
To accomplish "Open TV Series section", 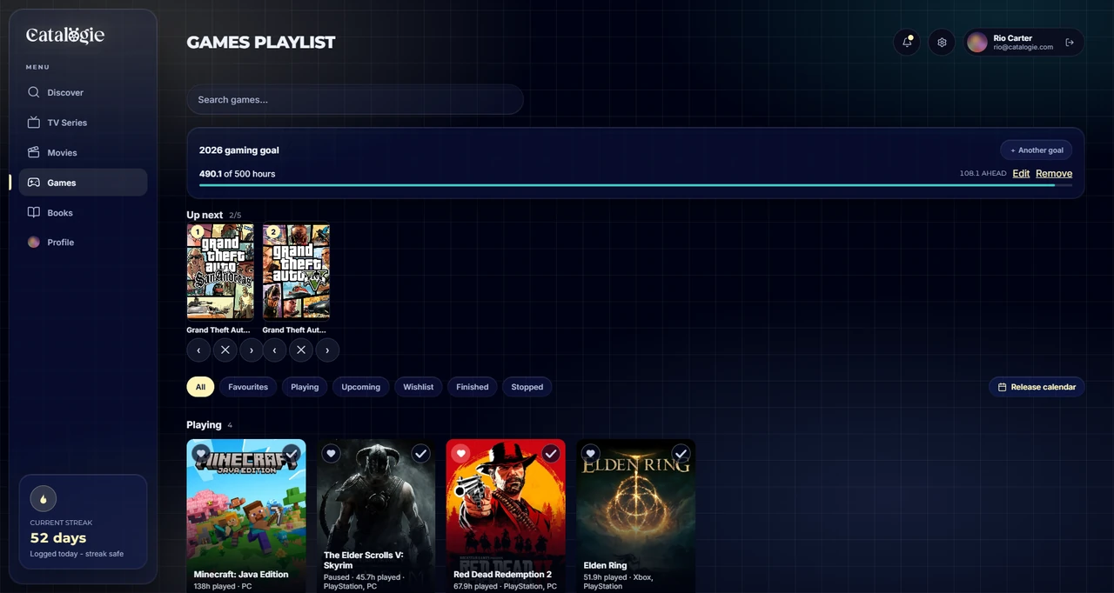I will click(x=83, y=123).
